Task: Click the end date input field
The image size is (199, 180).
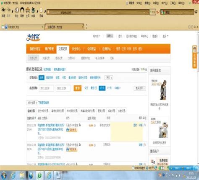Action: pos(63,88)
